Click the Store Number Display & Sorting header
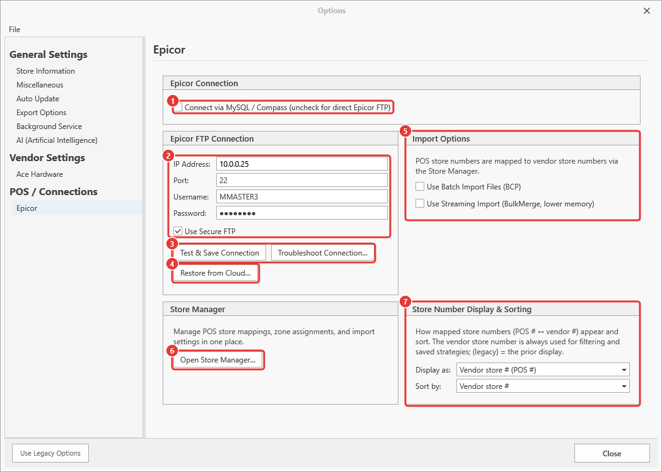662x472 pixels. coord(472,310)
